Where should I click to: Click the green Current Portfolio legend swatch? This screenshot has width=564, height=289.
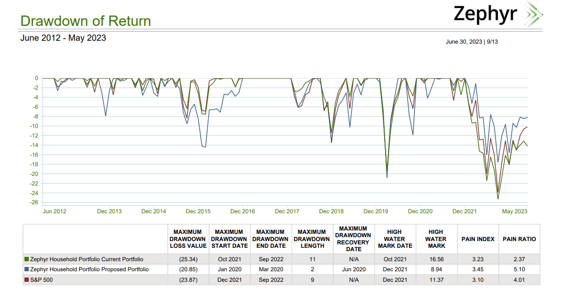point(27,259)
